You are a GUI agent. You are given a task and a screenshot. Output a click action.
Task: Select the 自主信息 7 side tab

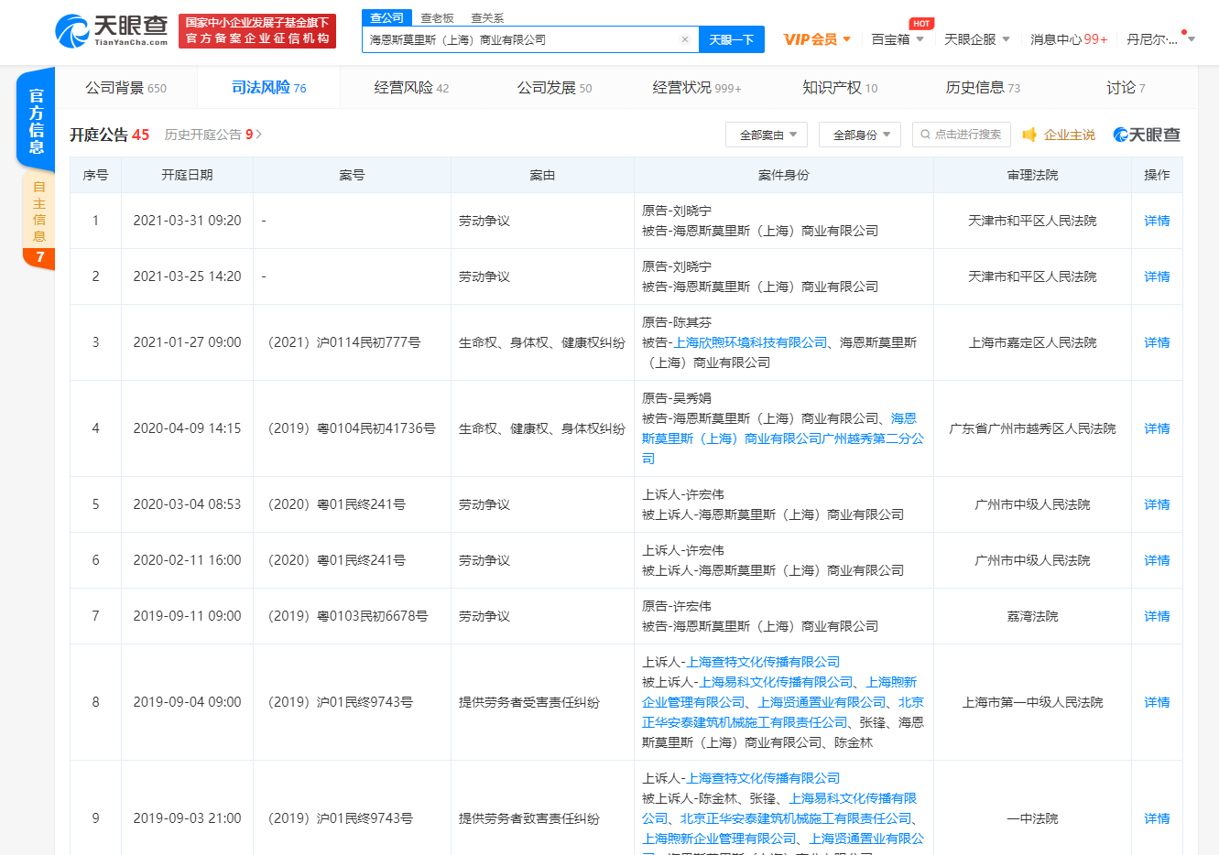point(38,221)
